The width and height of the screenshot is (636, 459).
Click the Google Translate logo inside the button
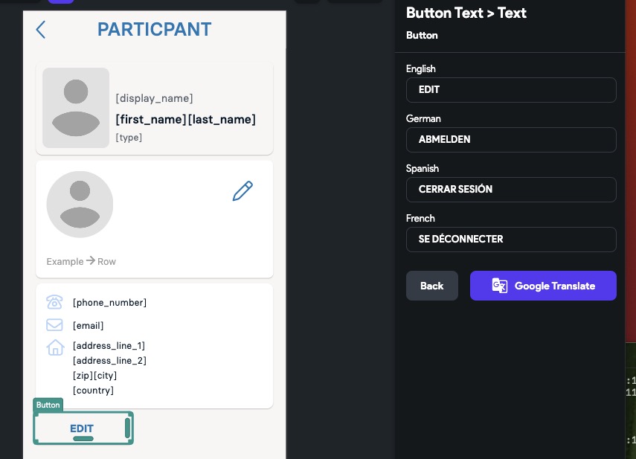(x=499, y=286)
